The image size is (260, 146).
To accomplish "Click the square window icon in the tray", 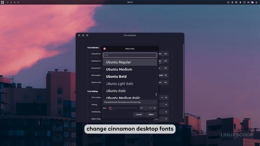I will [244, 2].
